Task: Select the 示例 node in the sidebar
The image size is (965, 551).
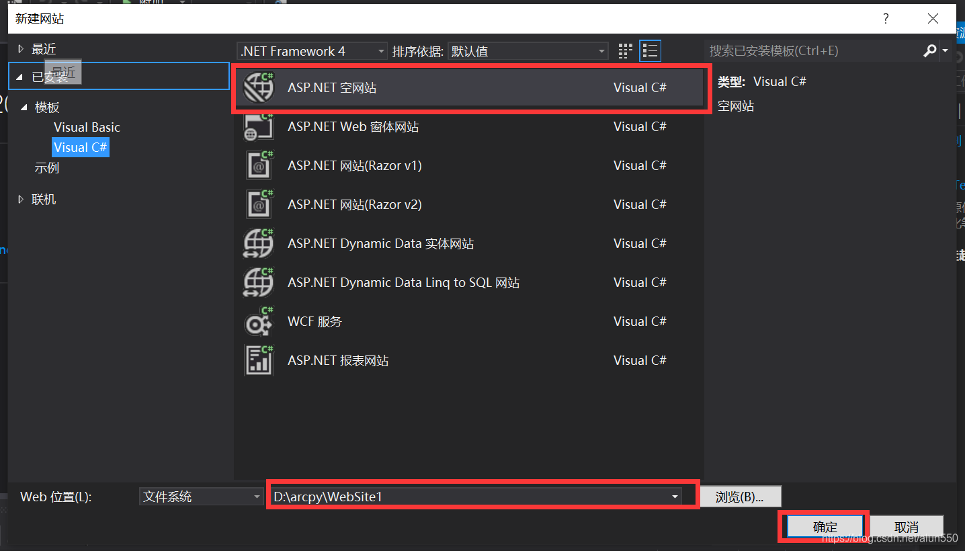Action: (x=47, y=168)
